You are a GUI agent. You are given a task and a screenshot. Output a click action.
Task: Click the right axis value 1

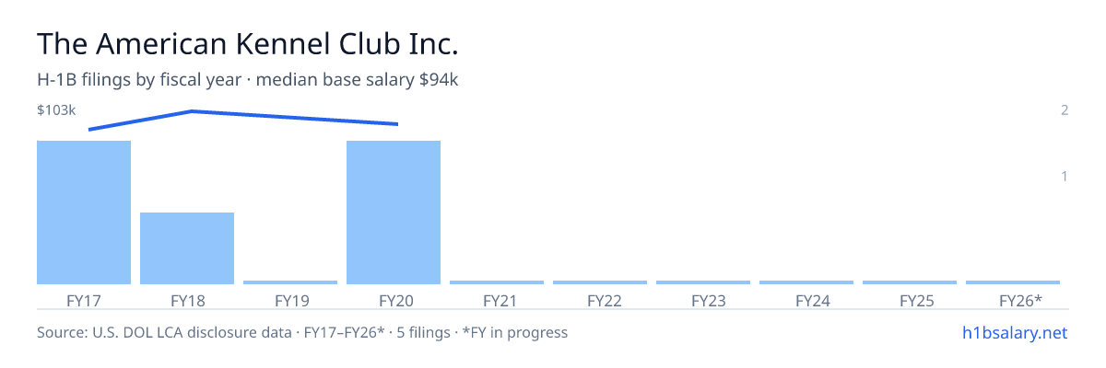coord(1065,176)
